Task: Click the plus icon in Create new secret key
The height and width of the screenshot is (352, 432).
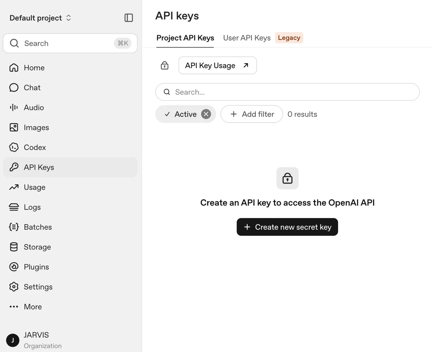Action: tap(247, 227)
